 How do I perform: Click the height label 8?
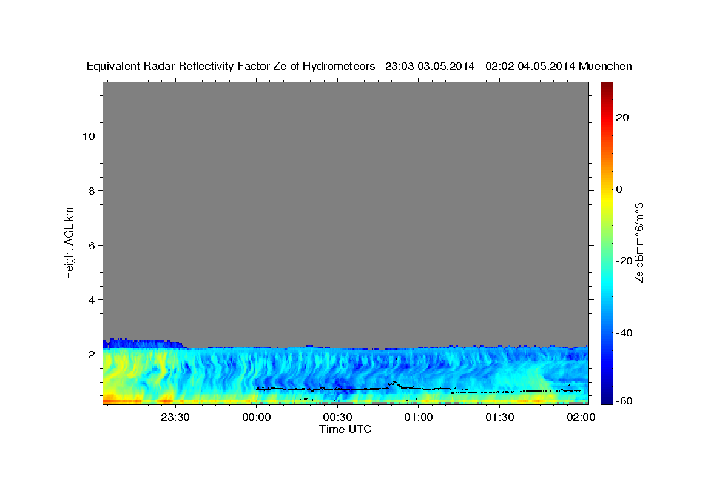pyautogui.click(x=90, y=190)
